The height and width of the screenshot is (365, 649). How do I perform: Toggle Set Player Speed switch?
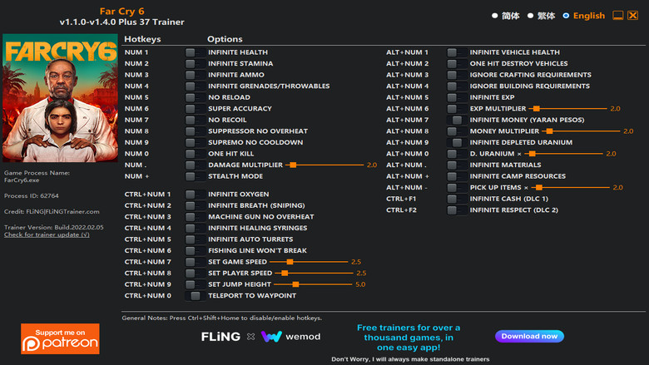[195, 274]
